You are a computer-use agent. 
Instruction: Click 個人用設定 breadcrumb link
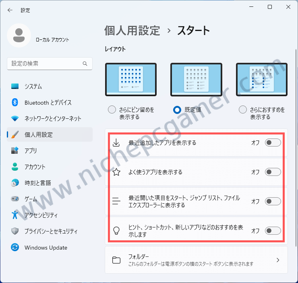[x=132, y=30]
